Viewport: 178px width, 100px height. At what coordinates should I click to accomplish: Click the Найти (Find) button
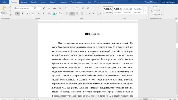(x=154, y=7)
